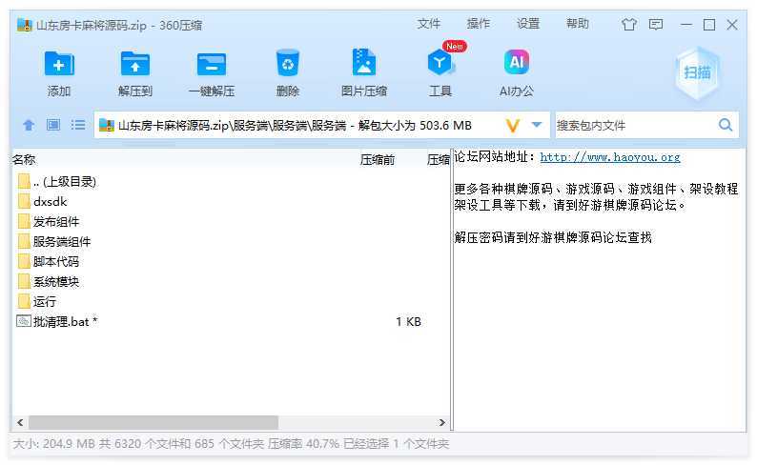Close the 360压缩 window
The image size is (757, 465).
point(732,25)
